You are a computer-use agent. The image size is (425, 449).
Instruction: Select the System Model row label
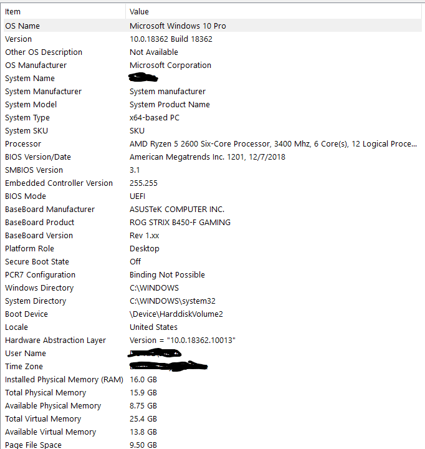click(31, 105)
